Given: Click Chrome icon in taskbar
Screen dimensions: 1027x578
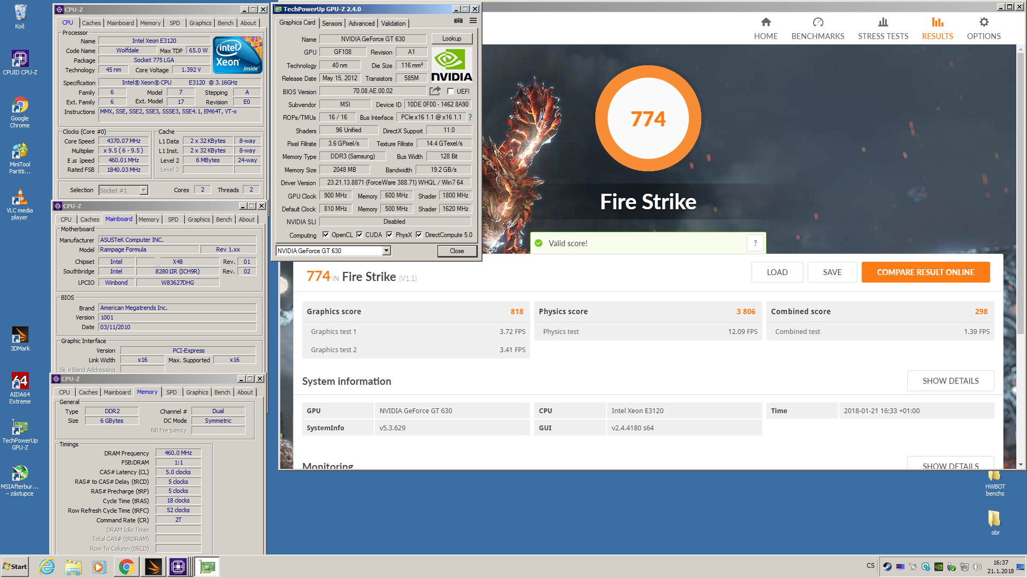Looking at the screenshot, I should (126, 567).
